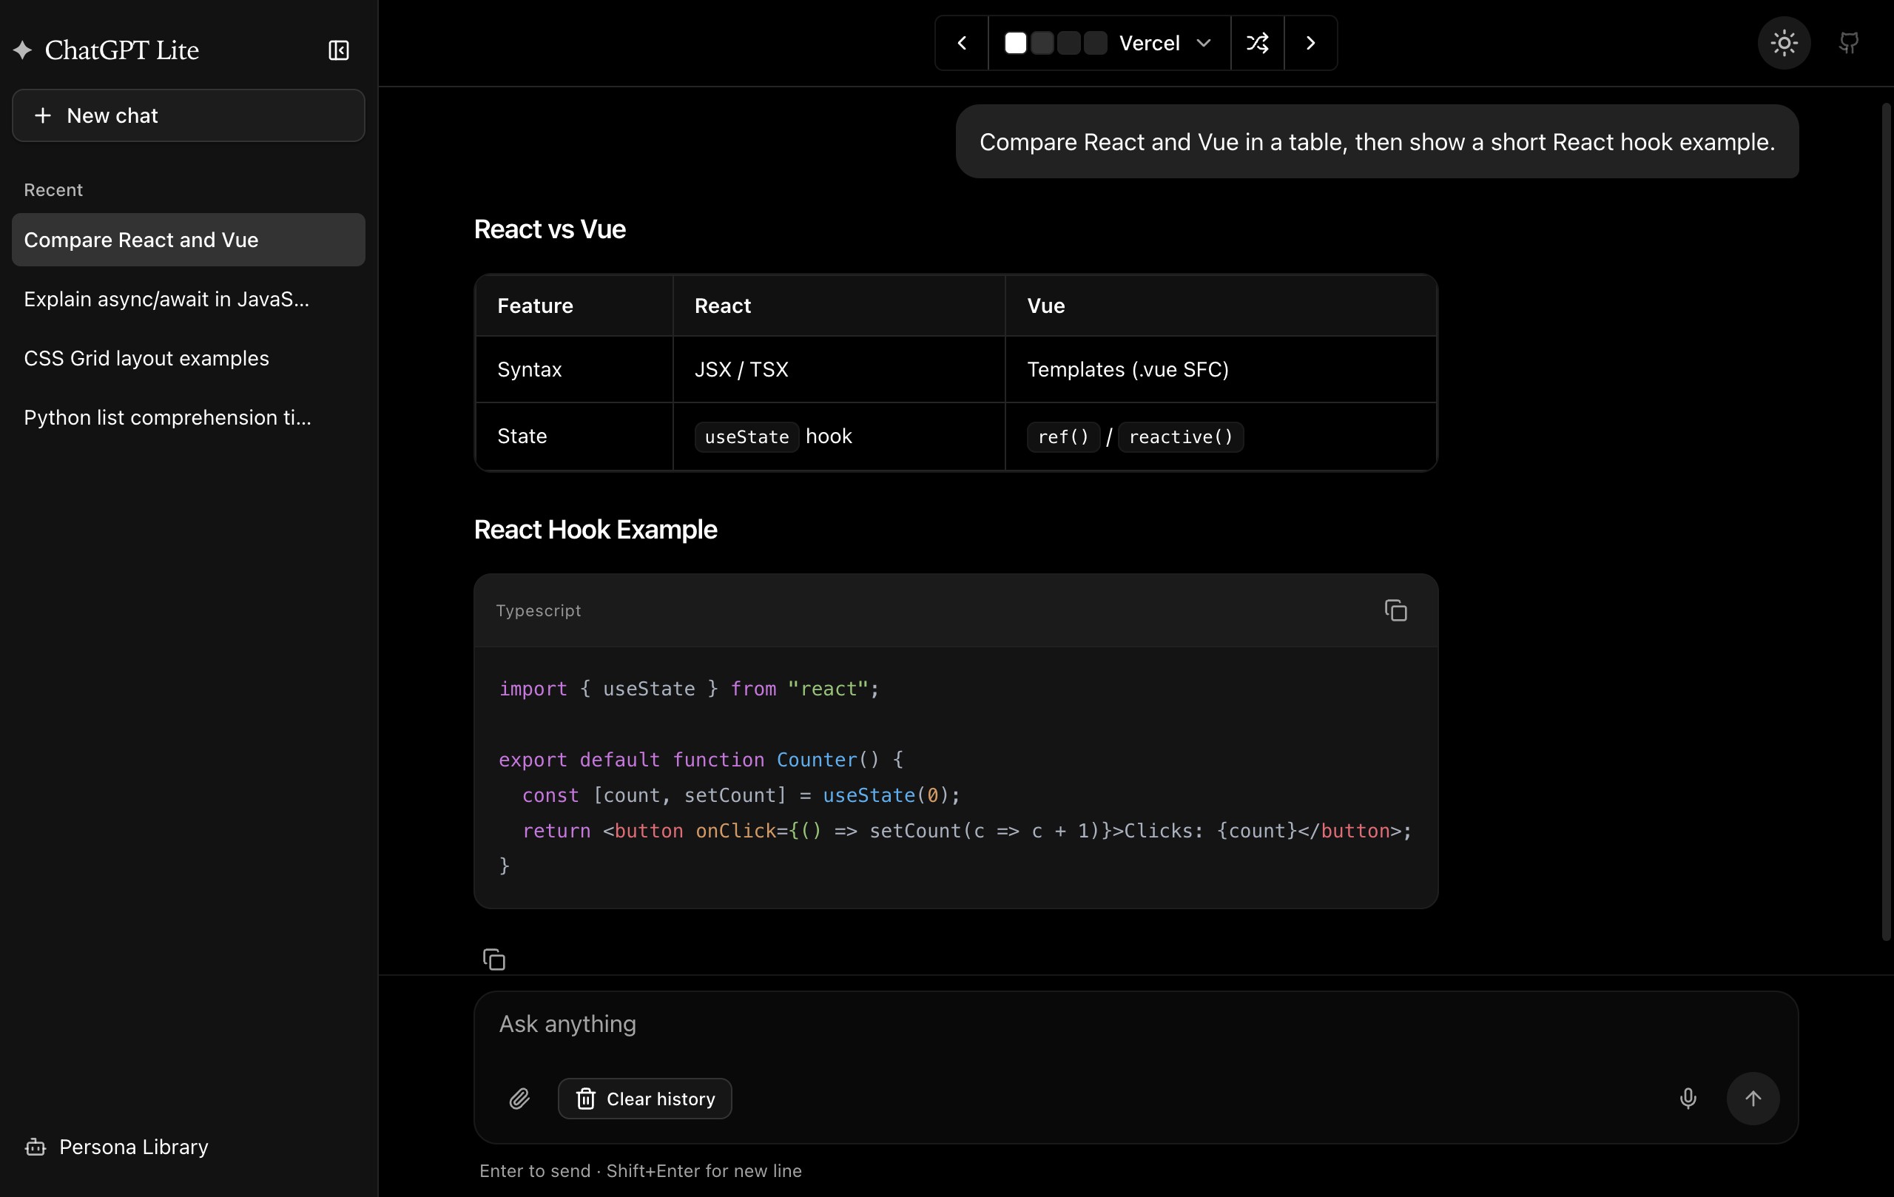This screenshot has width=1894, height=1197.
Task: Click the ChatGPT Lite sparkle logo
Action: [22, 50]
